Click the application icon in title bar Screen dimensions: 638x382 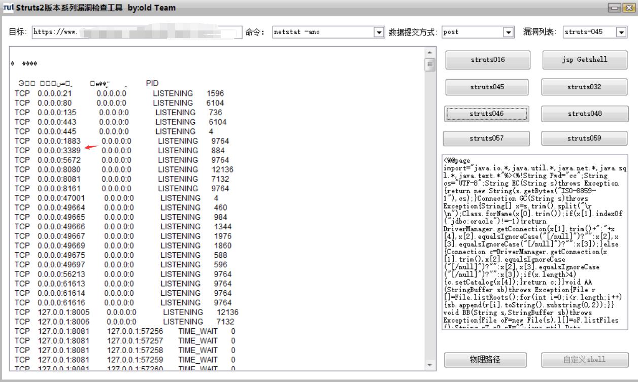point(8,8)
